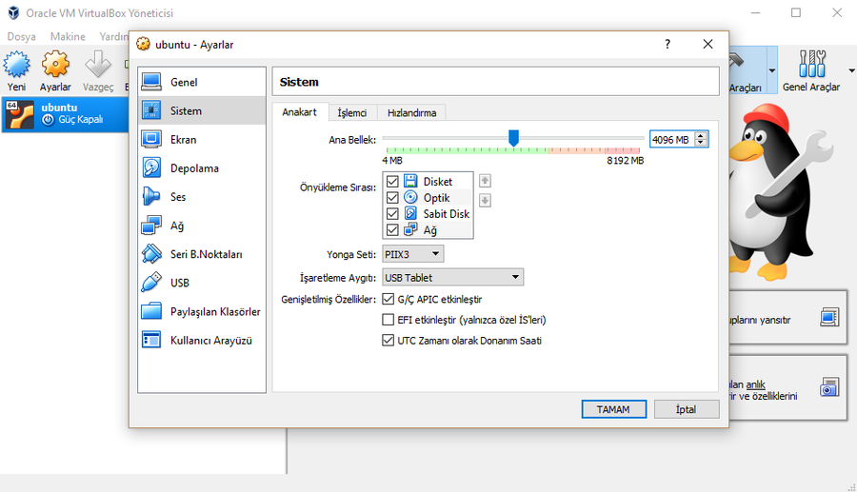This screenshot has height=492, width=857.
Task: Switch to the Hızlandırma tab
Action: (x=411, y=112)
